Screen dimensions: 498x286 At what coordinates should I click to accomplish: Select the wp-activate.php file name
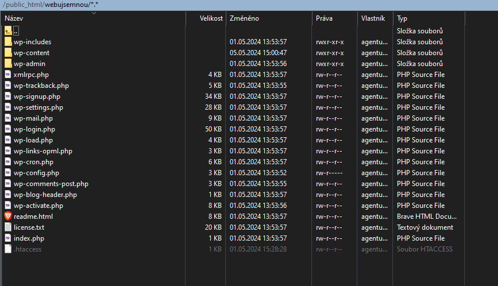(38, 206)
